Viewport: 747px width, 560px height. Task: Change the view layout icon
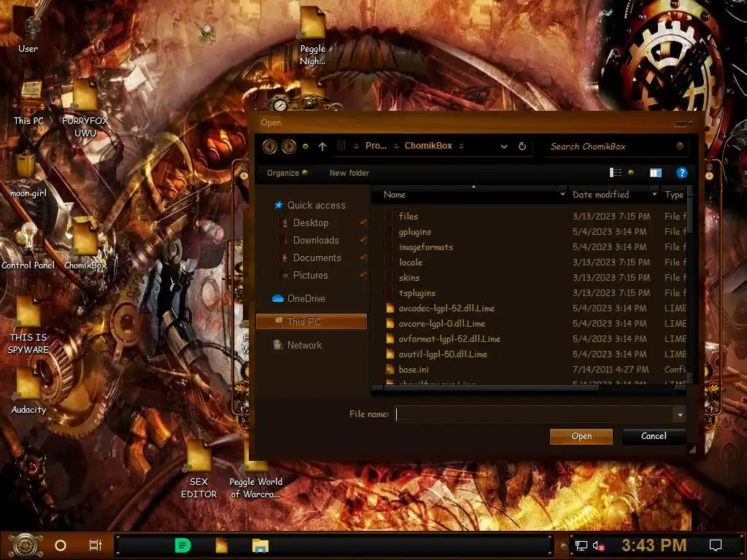coord(616,172)
